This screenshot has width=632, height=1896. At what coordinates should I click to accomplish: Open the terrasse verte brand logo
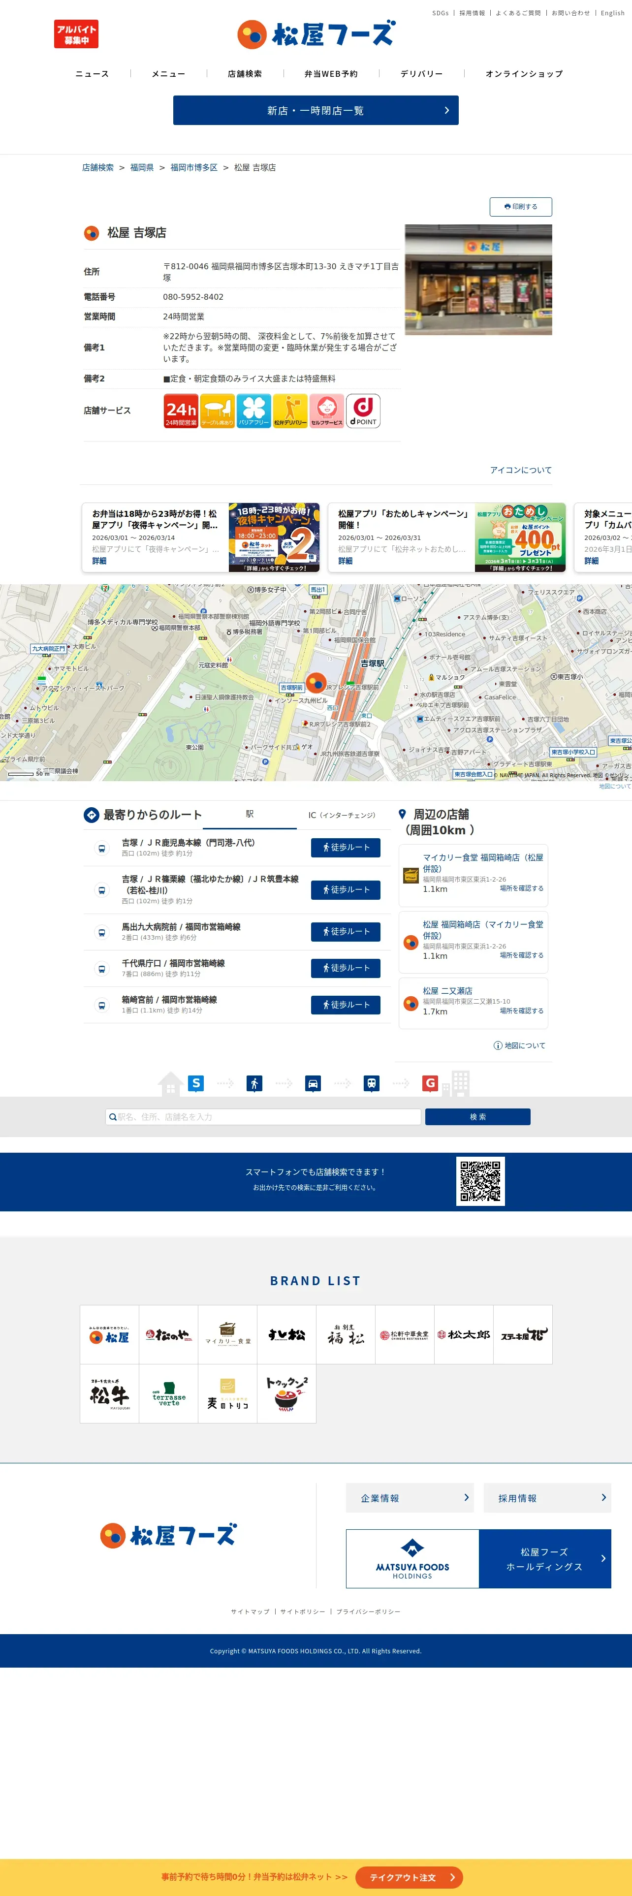click(168, 1394)
